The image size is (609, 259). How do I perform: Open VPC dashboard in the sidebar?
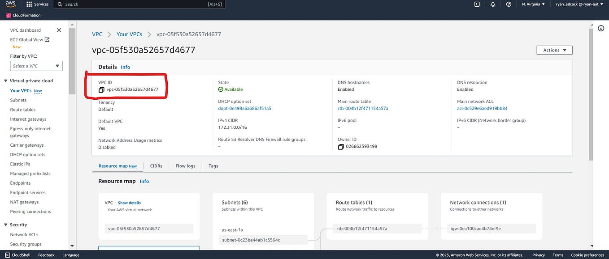(25, 30)
